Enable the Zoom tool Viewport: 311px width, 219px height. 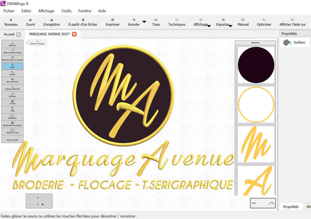click(x=12, y=66)
